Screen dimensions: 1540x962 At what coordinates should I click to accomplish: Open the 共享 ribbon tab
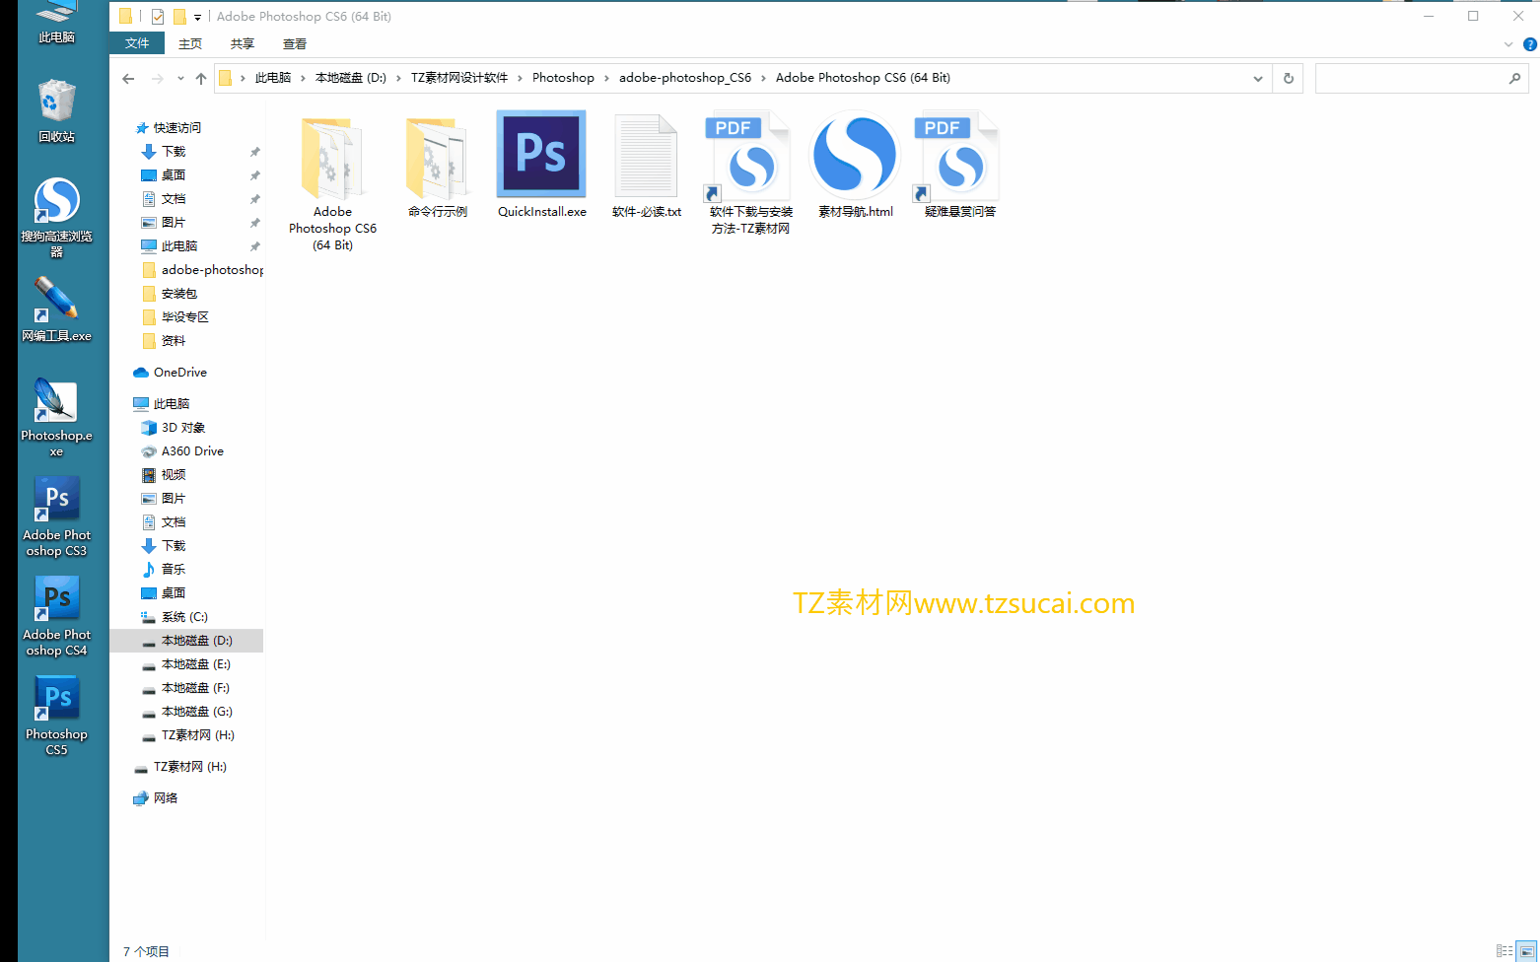[x=243, y=43]
